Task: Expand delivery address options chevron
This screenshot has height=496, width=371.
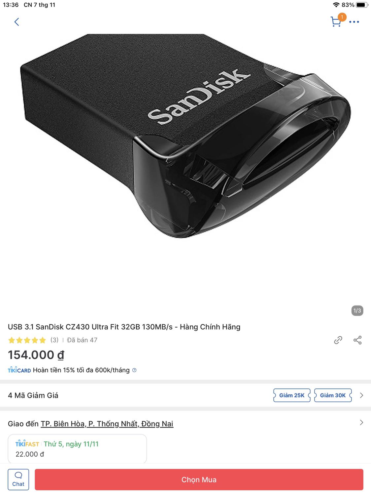Action: click(x=361, y=423)
